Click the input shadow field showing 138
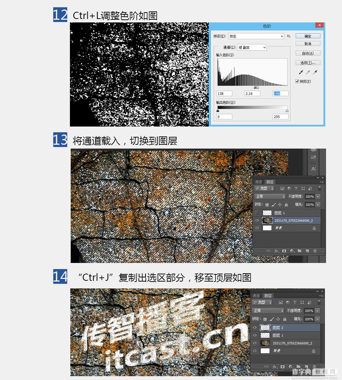342x380 pixels. pyautogui.click(x=224, y=93)
